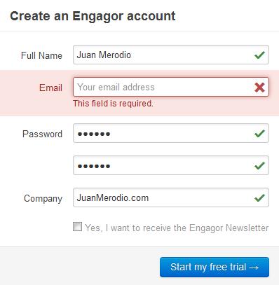Screen dimensions: 279x285
Task: Focus the Company field containing JuanMerodio.com
Action: 171,197
